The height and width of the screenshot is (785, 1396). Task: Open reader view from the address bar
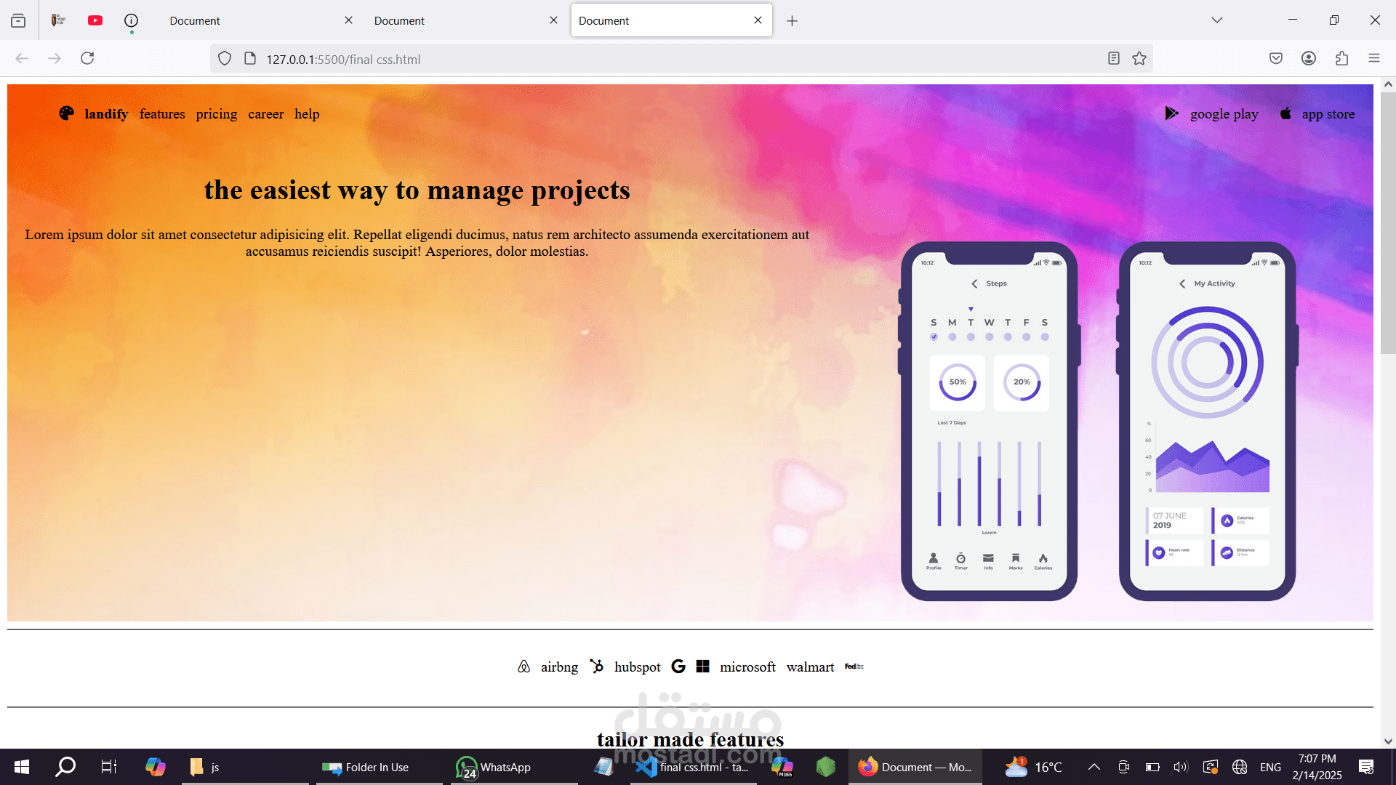coord(1114,58)
